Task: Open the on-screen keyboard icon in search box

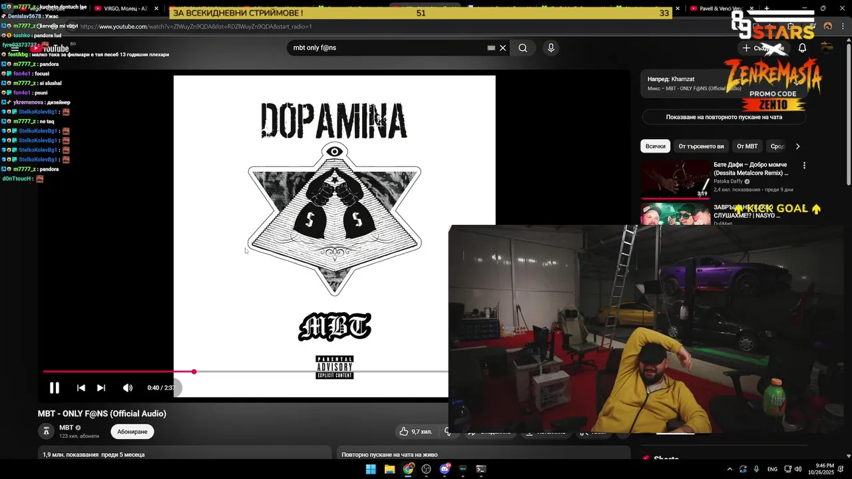Action: tap(491, 48)
